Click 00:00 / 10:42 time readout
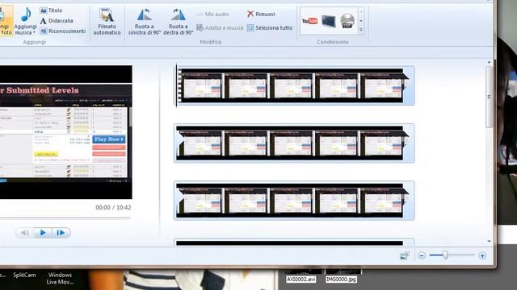 point(113,208)
